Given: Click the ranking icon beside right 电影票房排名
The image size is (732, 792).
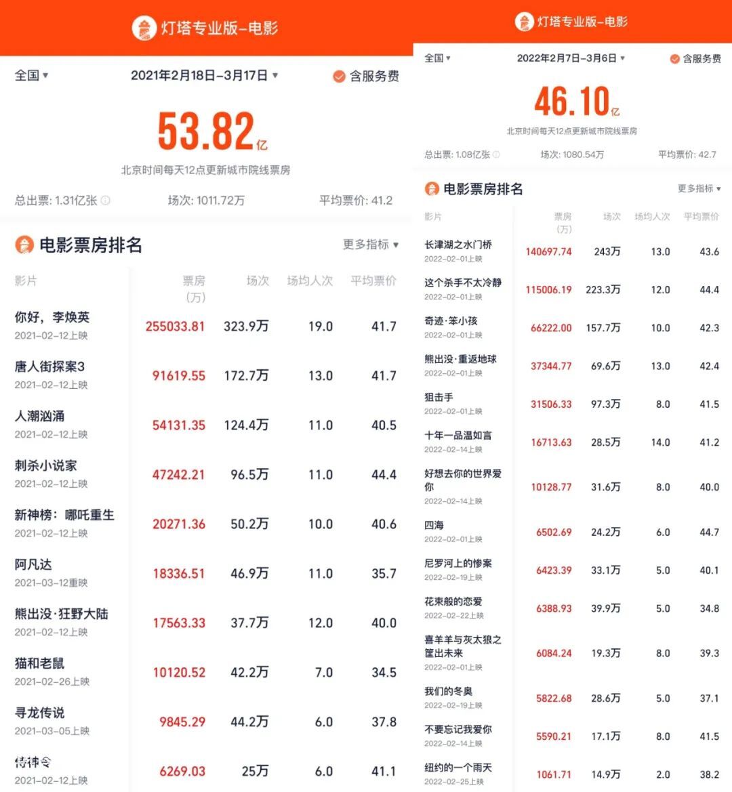Looking at the screenshot, I should (432, 189).
